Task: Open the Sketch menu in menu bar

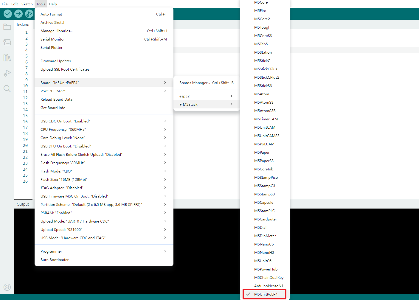Action: 27,4
